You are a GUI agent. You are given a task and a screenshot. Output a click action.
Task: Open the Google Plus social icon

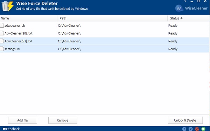point(197,129)
